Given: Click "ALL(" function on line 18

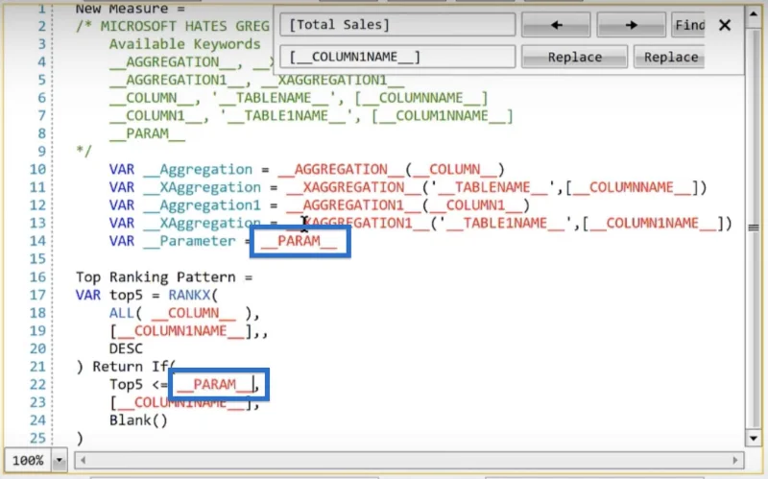Looking at the screenshot, I should pyautogui.click(x=126, y=313).
